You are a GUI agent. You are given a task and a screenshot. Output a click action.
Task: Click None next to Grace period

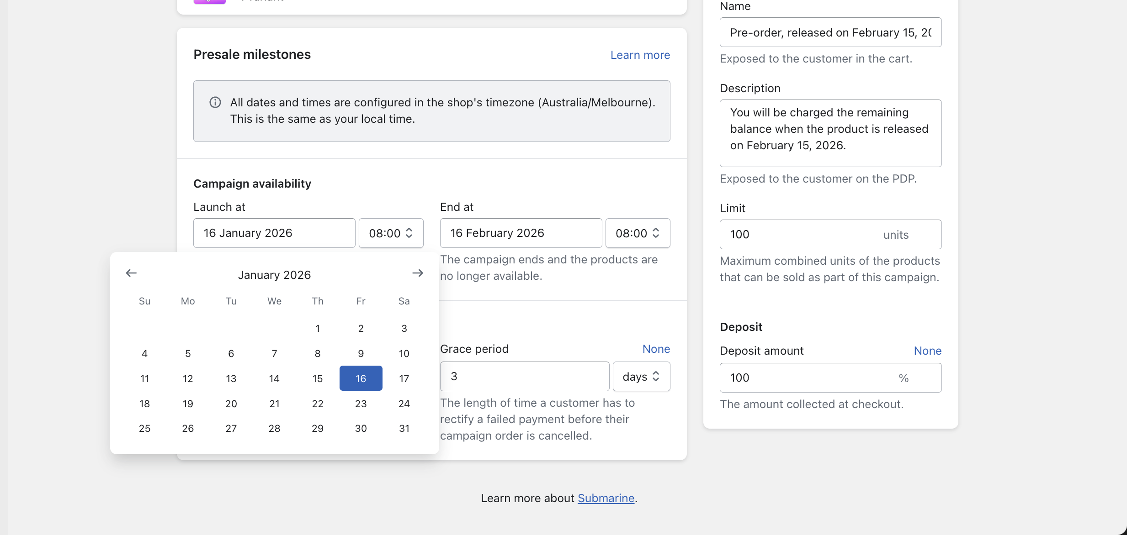pyautogui.click(x=656, y=349)
